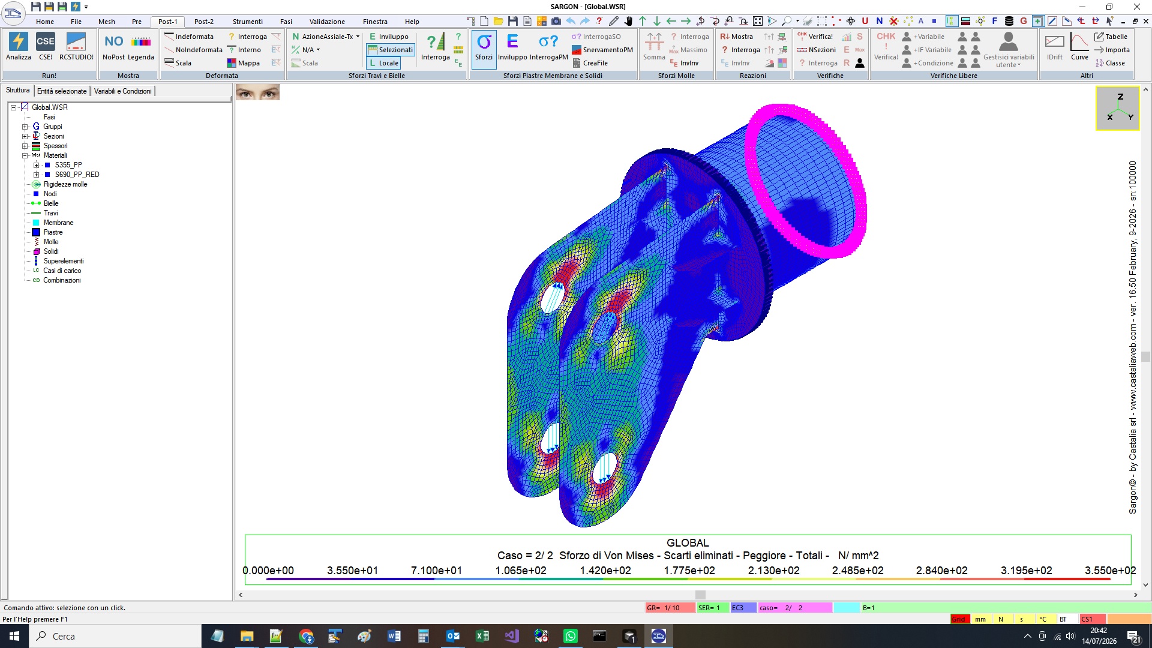Expand the Gruppi tree node
The width and height of the screenshot is (1152, 648).
pos(25,127)
